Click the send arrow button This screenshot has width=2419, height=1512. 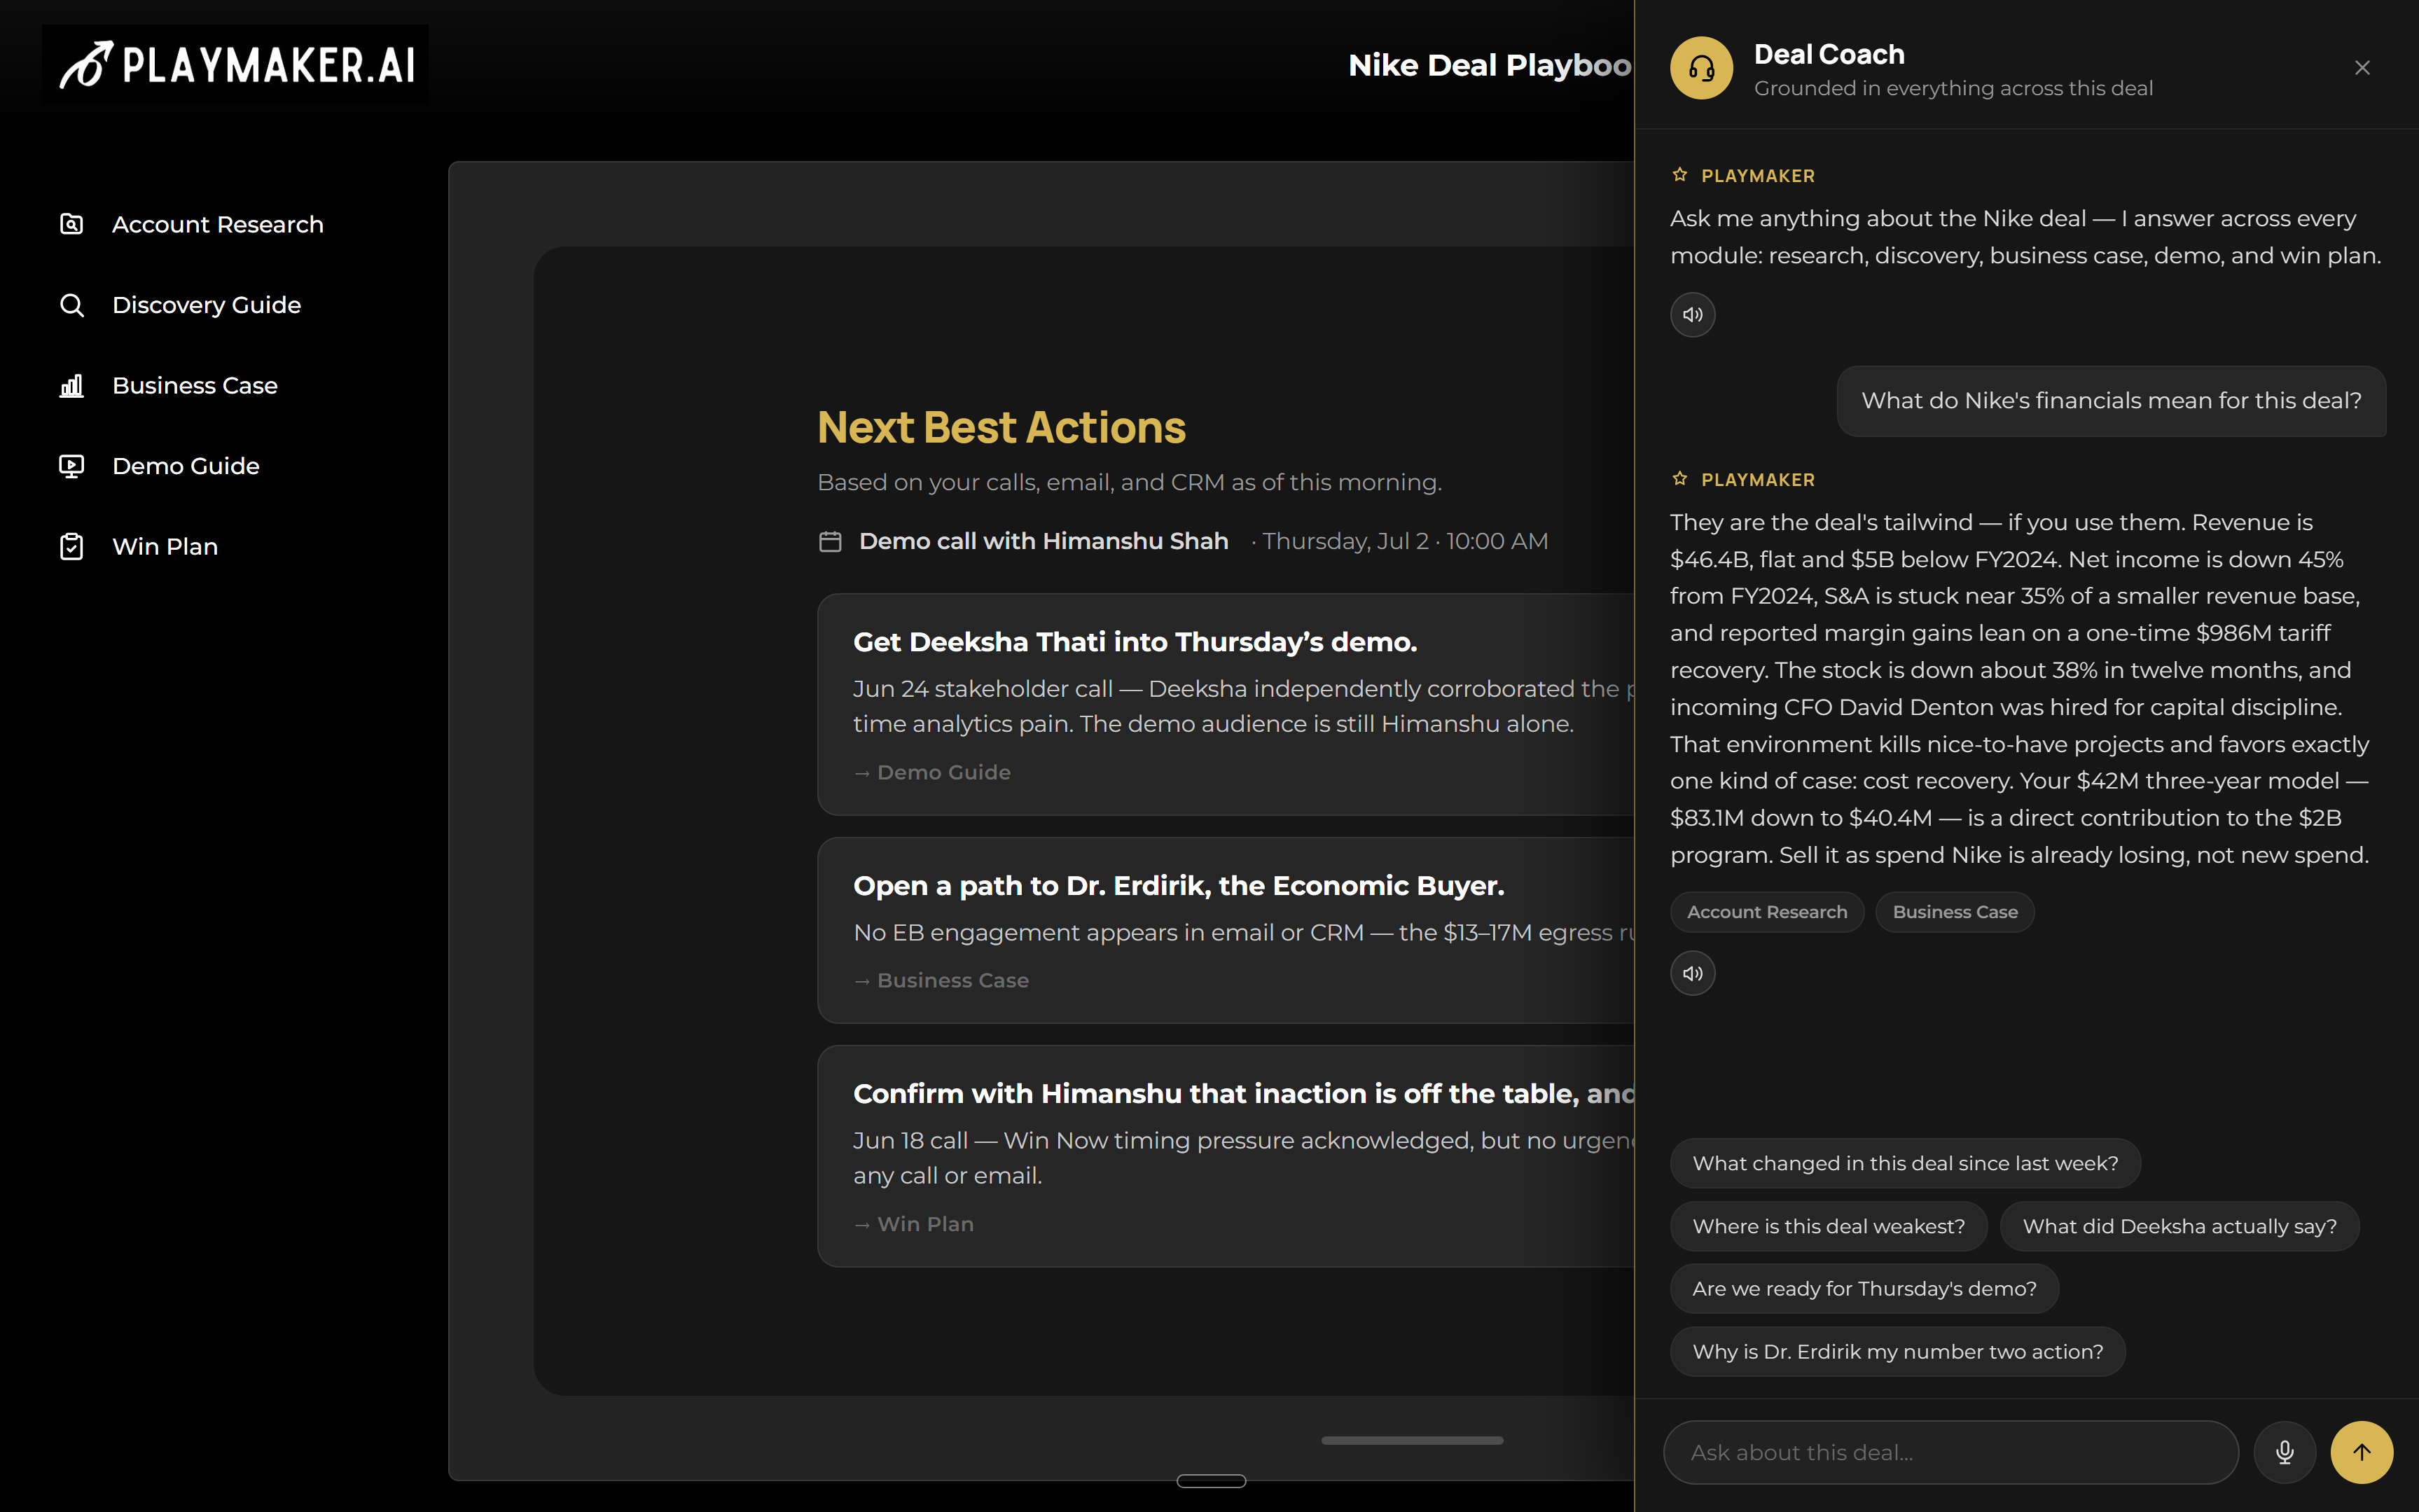[x=2361, y=1452]
